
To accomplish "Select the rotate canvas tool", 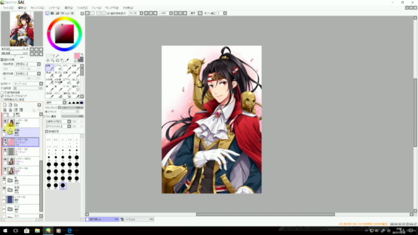I will pyautogui.click(x=57, y=61).
